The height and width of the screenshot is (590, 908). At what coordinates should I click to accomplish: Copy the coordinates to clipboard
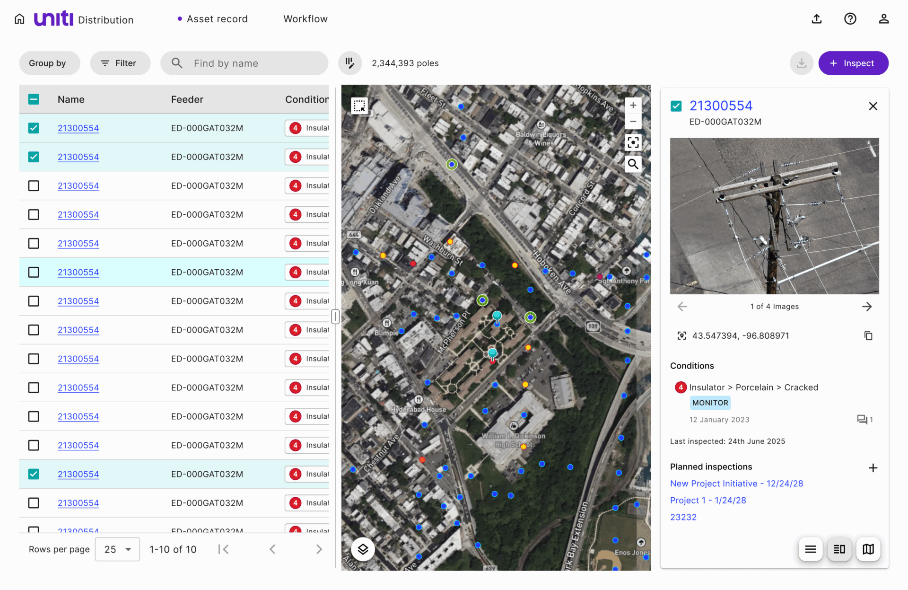868,336
